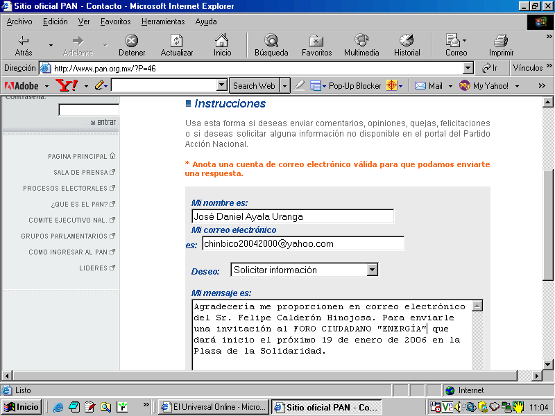Click the Detener stop icon
The width and height of the screenshot is (555, 416).
point(131,41)
